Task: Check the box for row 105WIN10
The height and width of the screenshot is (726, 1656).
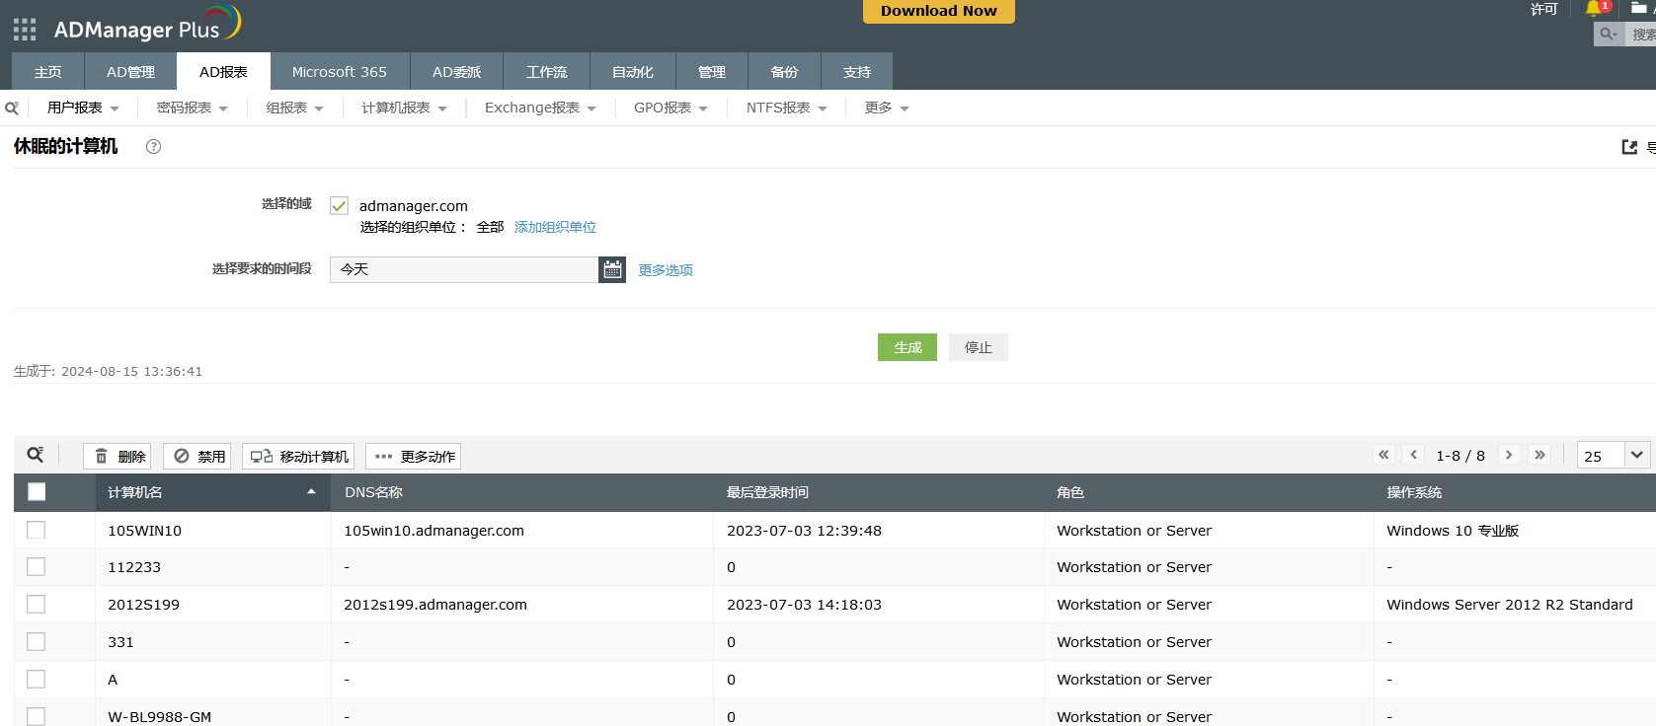Action: [x=37, y=530]
